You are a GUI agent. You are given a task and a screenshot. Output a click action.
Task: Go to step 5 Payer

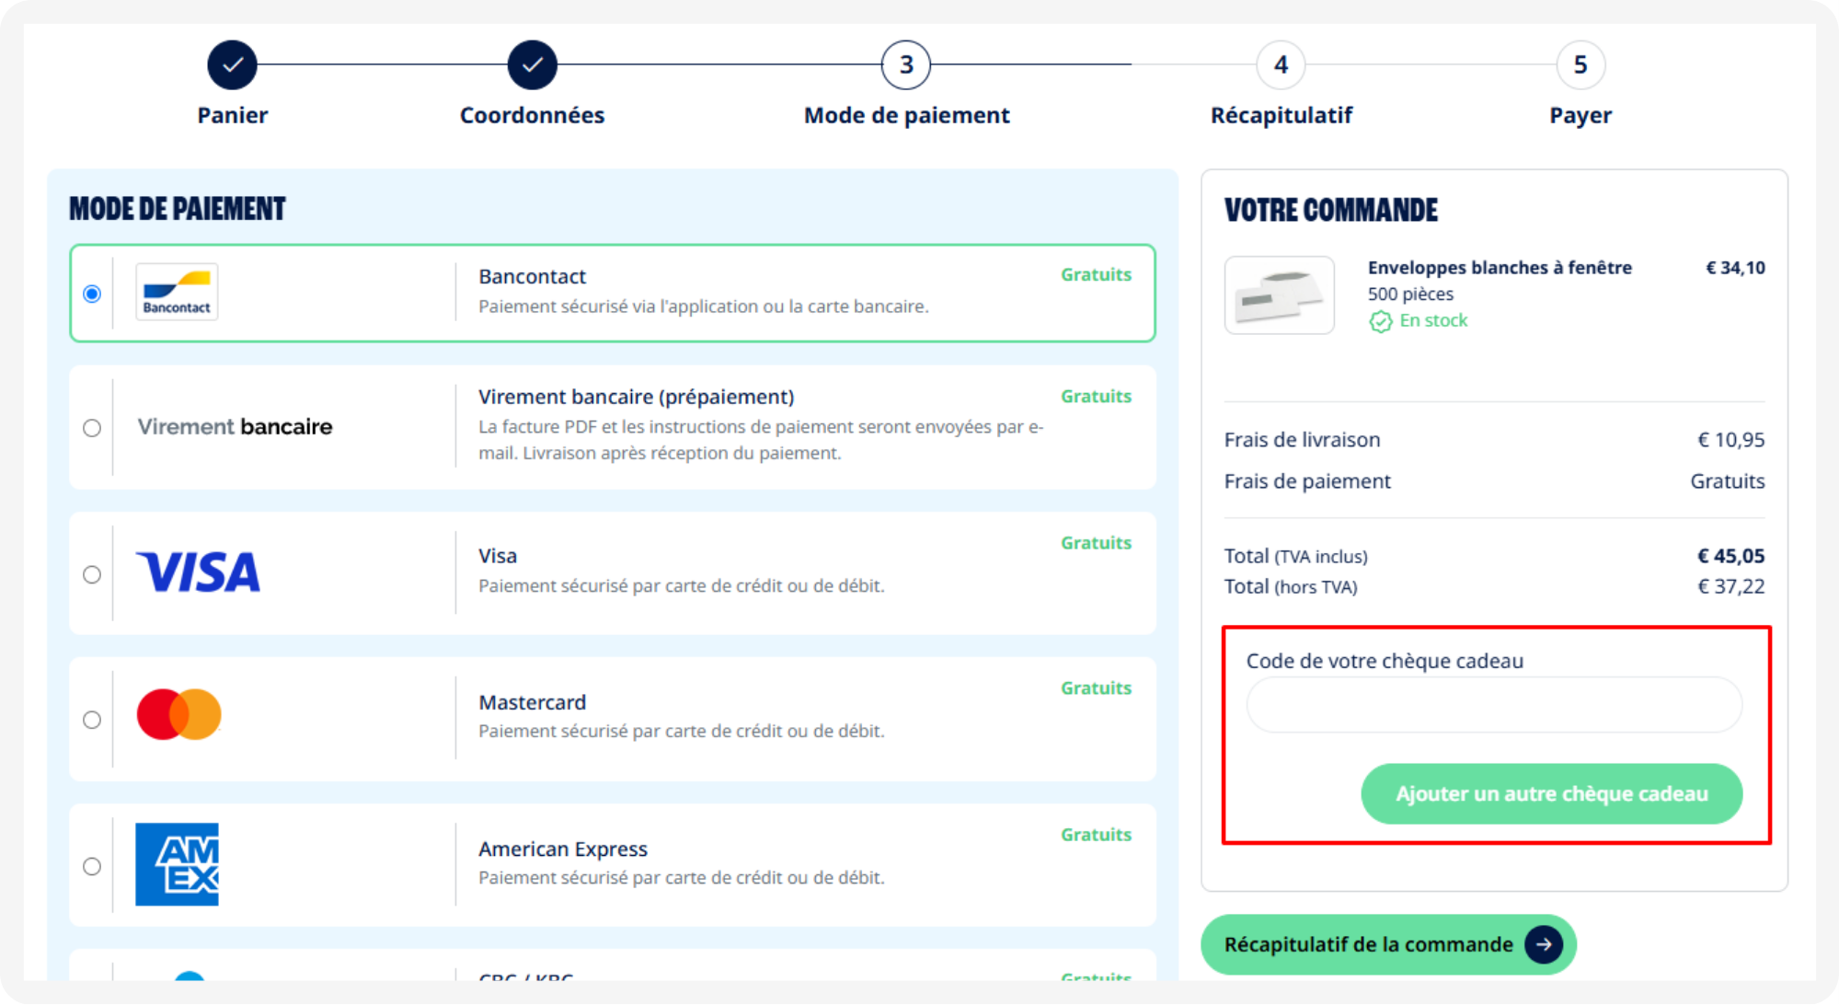pyautogui.click(x=1580, y=65)
